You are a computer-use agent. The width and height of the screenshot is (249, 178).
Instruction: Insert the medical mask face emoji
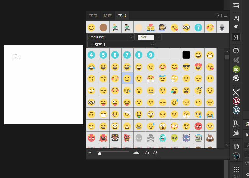click(x=103, y=114)
